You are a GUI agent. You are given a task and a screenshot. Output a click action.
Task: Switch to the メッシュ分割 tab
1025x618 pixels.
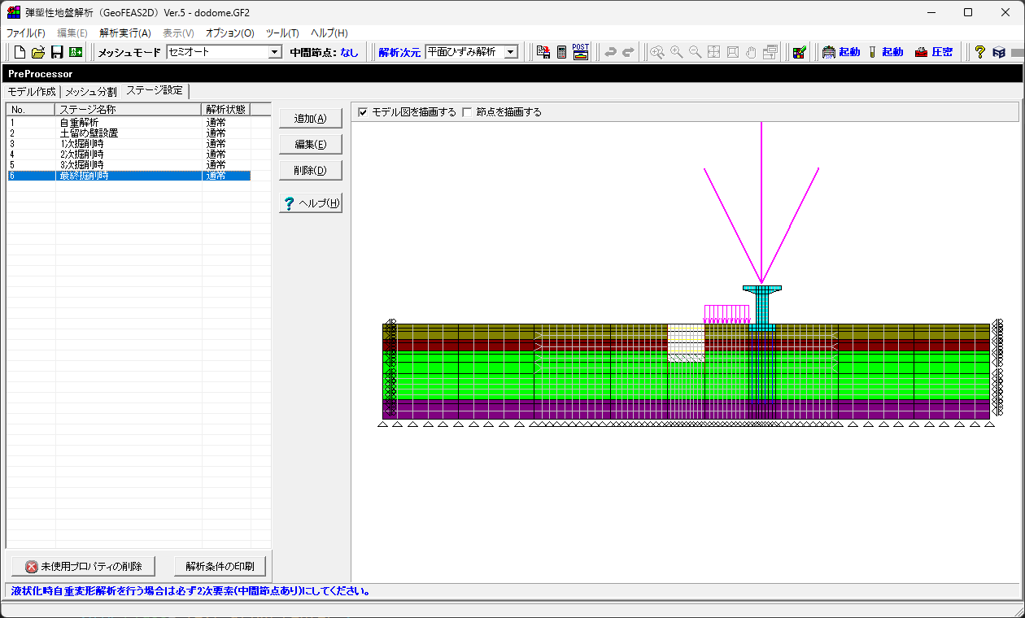pos(90,91)
